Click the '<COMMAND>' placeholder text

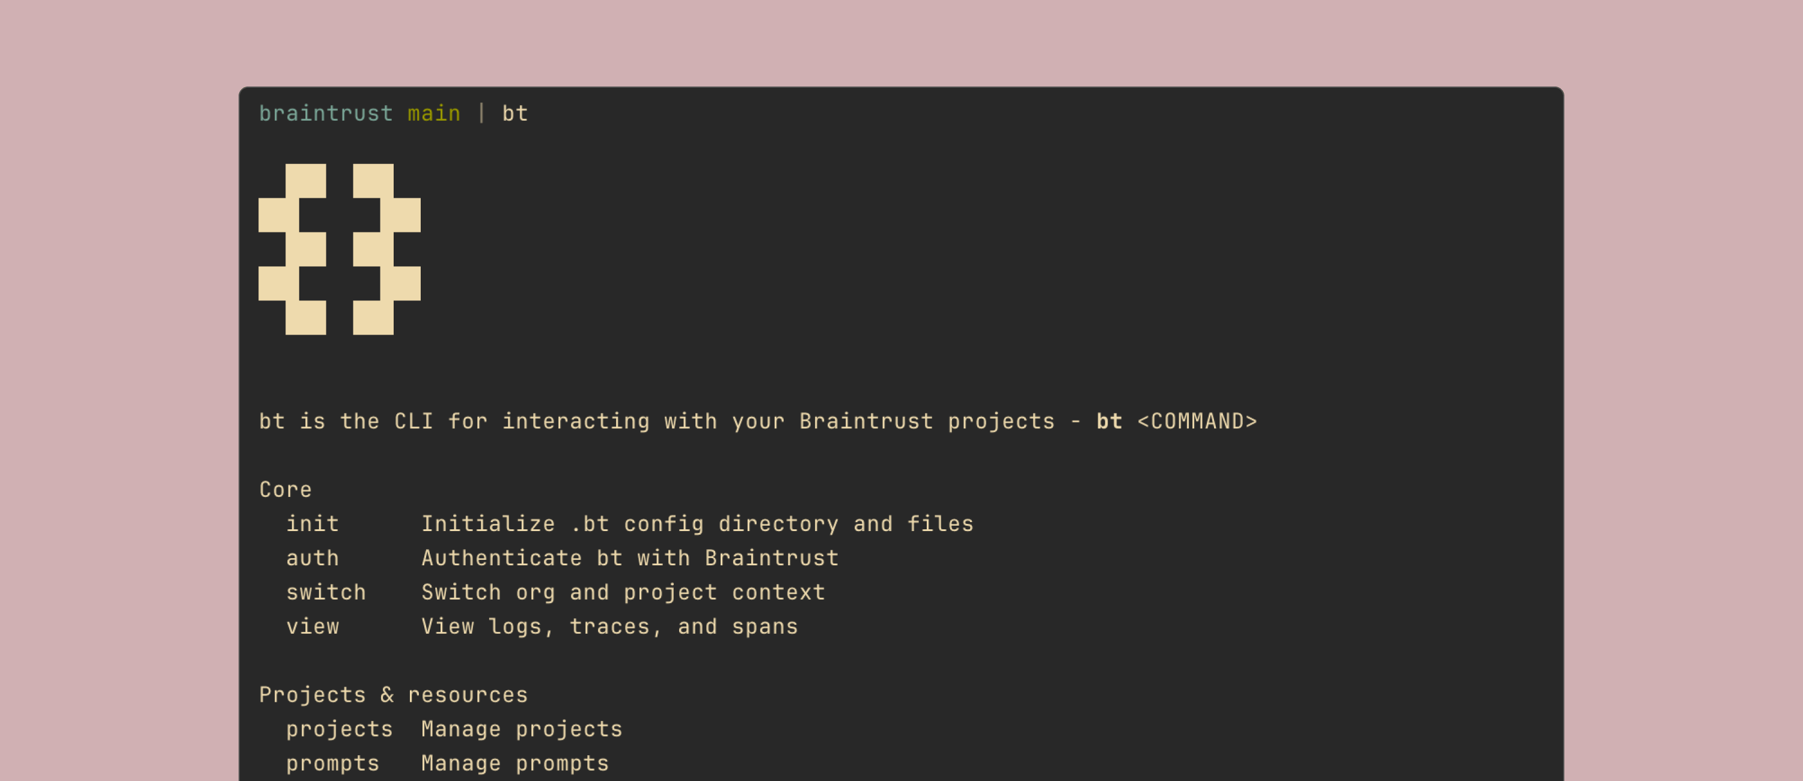[1197, 421]
